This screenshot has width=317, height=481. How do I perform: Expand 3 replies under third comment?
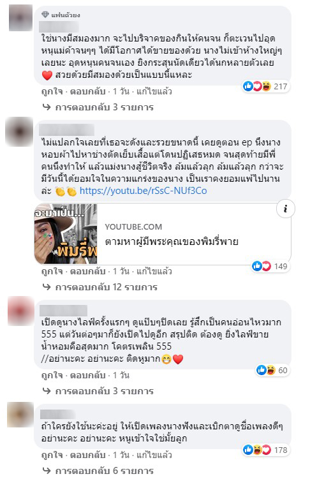(98, 391)
